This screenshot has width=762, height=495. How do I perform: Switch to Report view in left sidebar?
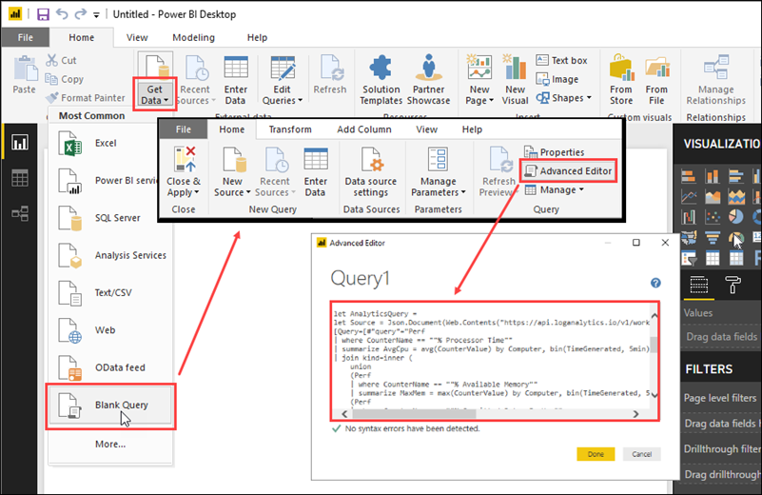point(20,143)
